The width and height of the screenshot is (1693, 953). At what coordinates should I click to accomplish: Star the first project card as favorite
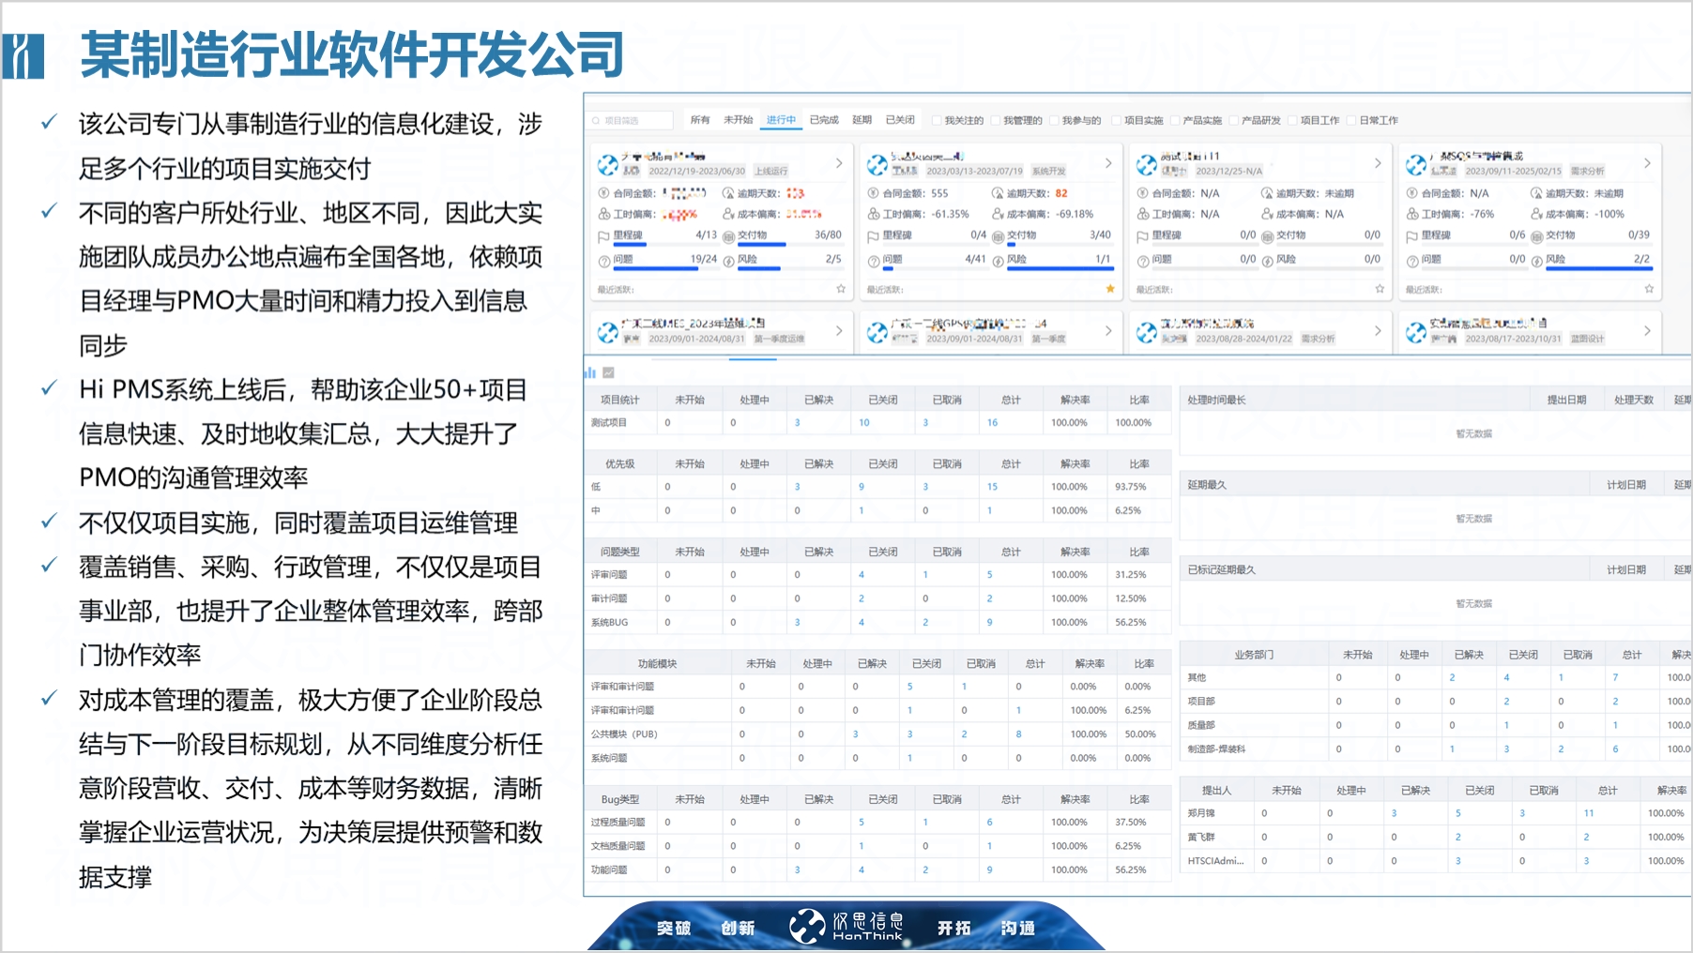[x=841, y=289]
